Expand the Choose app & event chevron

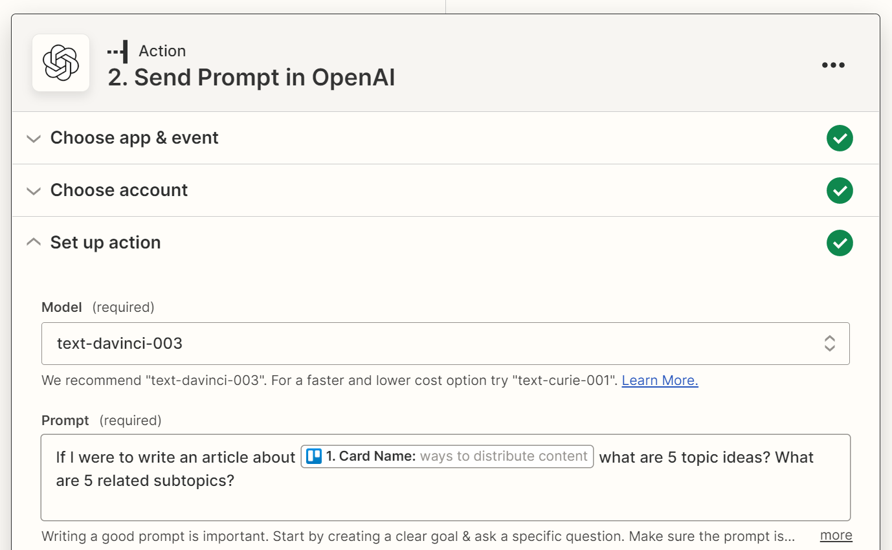point(33,138)
